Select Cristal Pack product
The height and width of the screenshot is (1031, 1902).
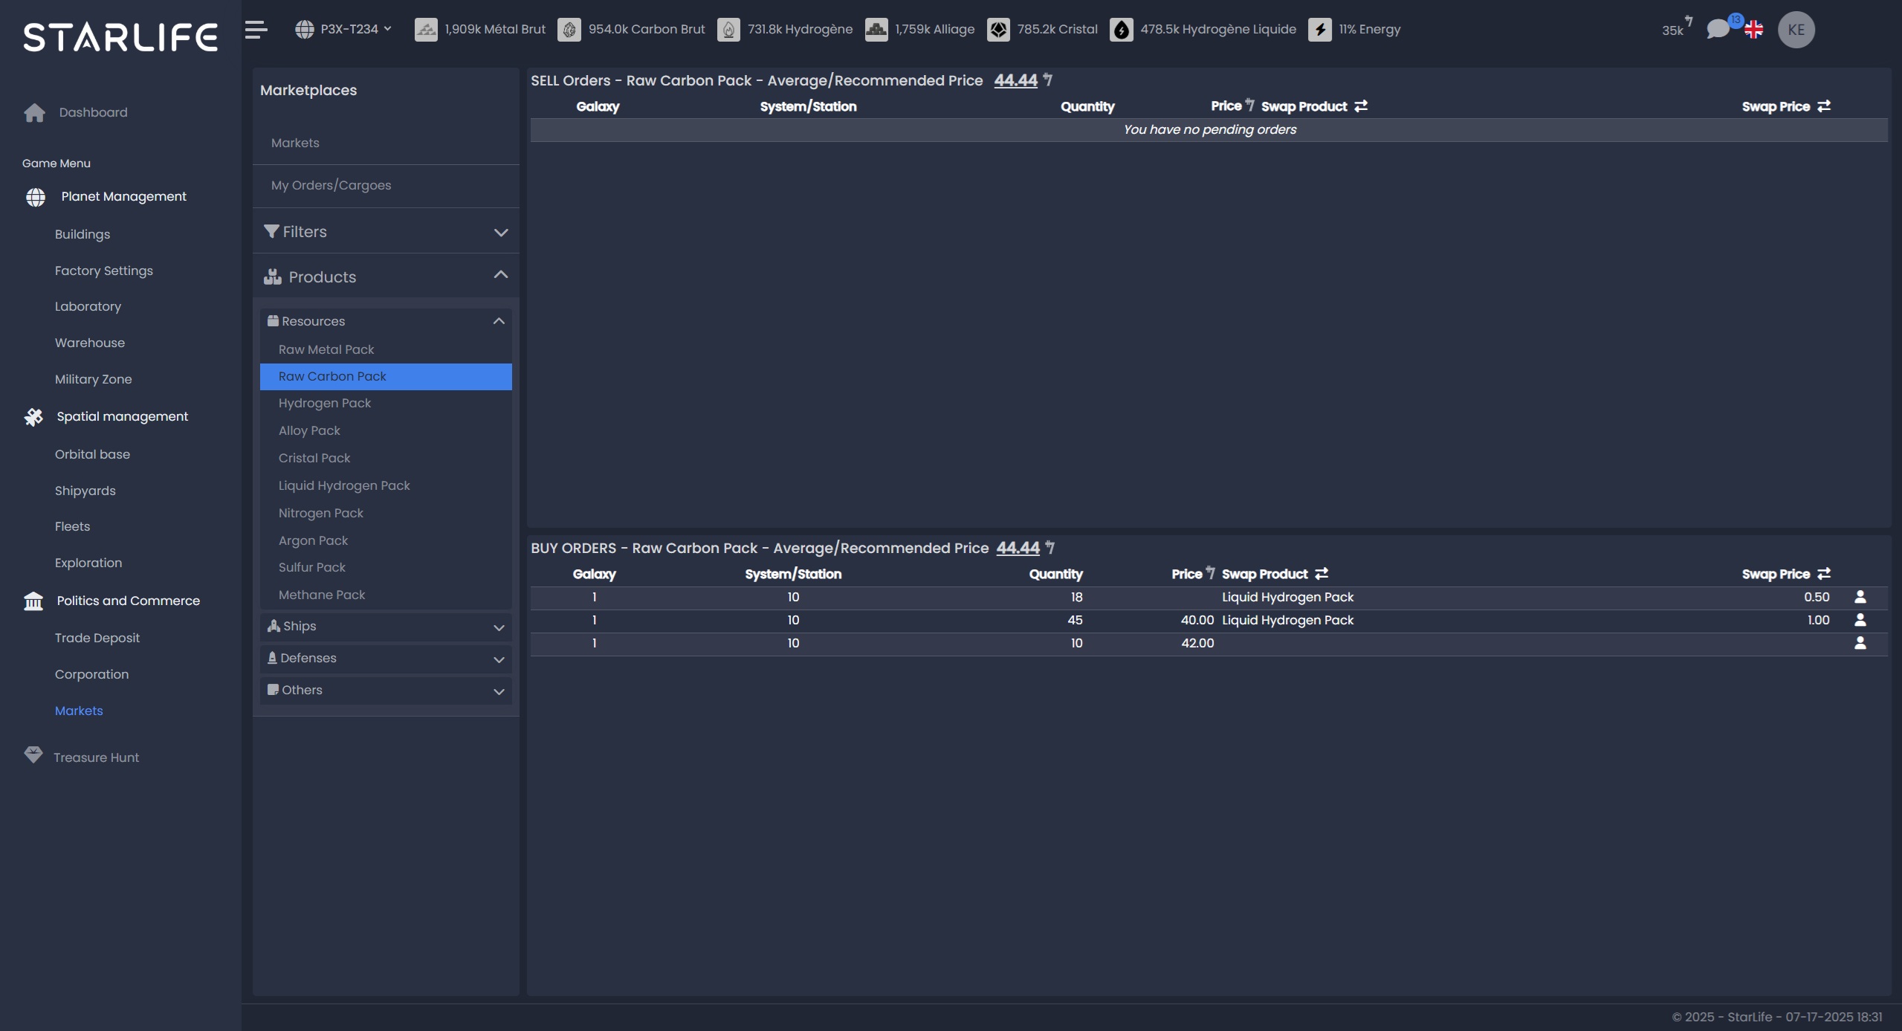pyautogui.click(x=386, y=458)
